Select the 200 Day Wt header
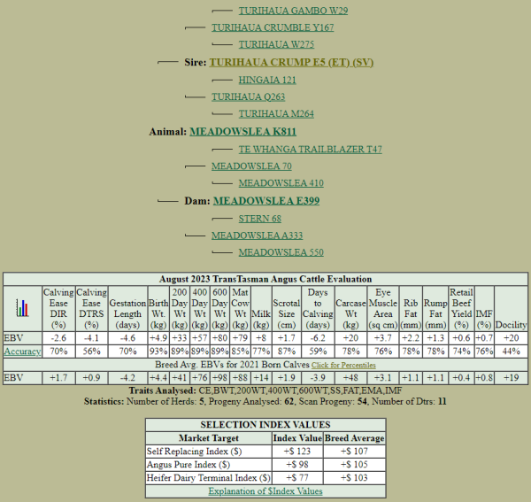The height and width of the screenshot is (502, 531). (180, 309)
